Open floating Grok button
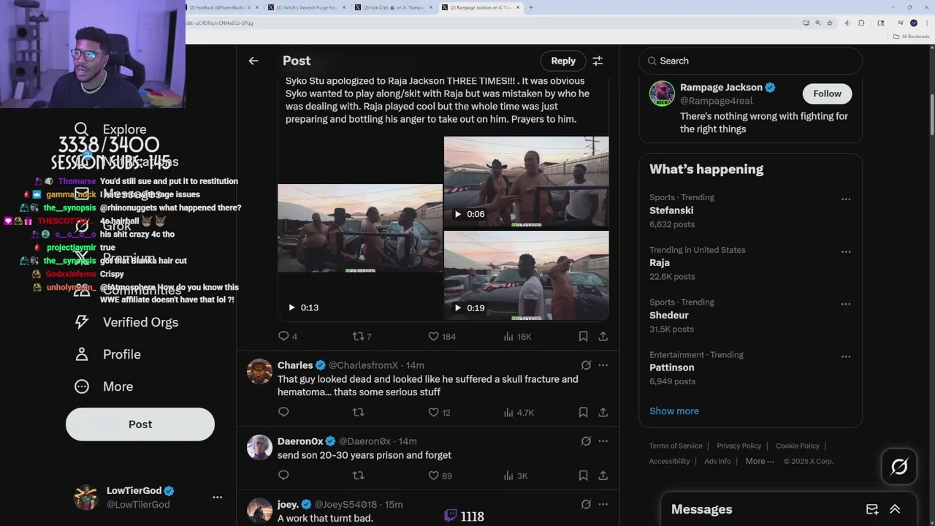Viewport: 935px width, 526px height. point(898,466)
